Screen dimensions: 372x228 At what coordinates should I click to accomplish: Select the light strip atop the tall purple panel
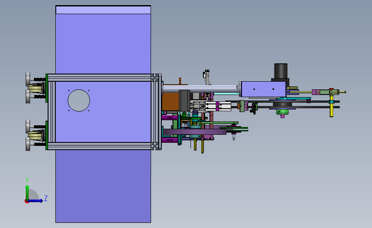click(x=103, y=10)
